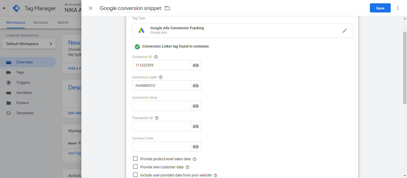Click the Transaction ID input field
This screenshot has height=178, width=407.
point(162,126)
